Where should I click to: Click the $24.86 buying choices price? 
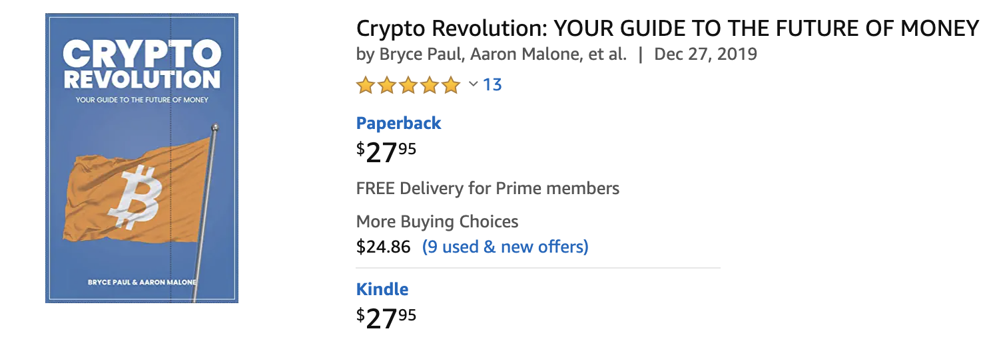click(x=384, y=247)
